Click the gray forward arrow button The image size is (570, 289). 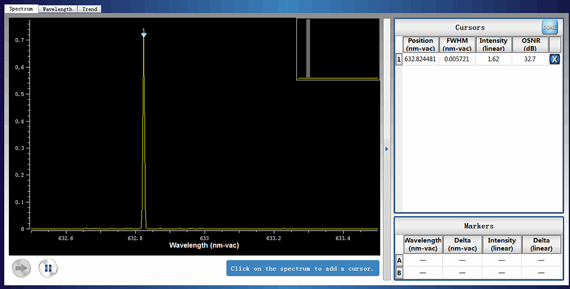(21, 268)
